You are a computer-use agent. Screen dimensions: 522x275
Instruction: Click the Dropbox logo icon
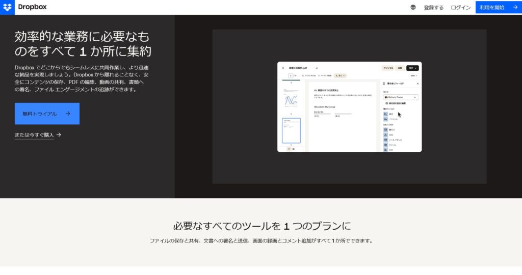point(7,7)
